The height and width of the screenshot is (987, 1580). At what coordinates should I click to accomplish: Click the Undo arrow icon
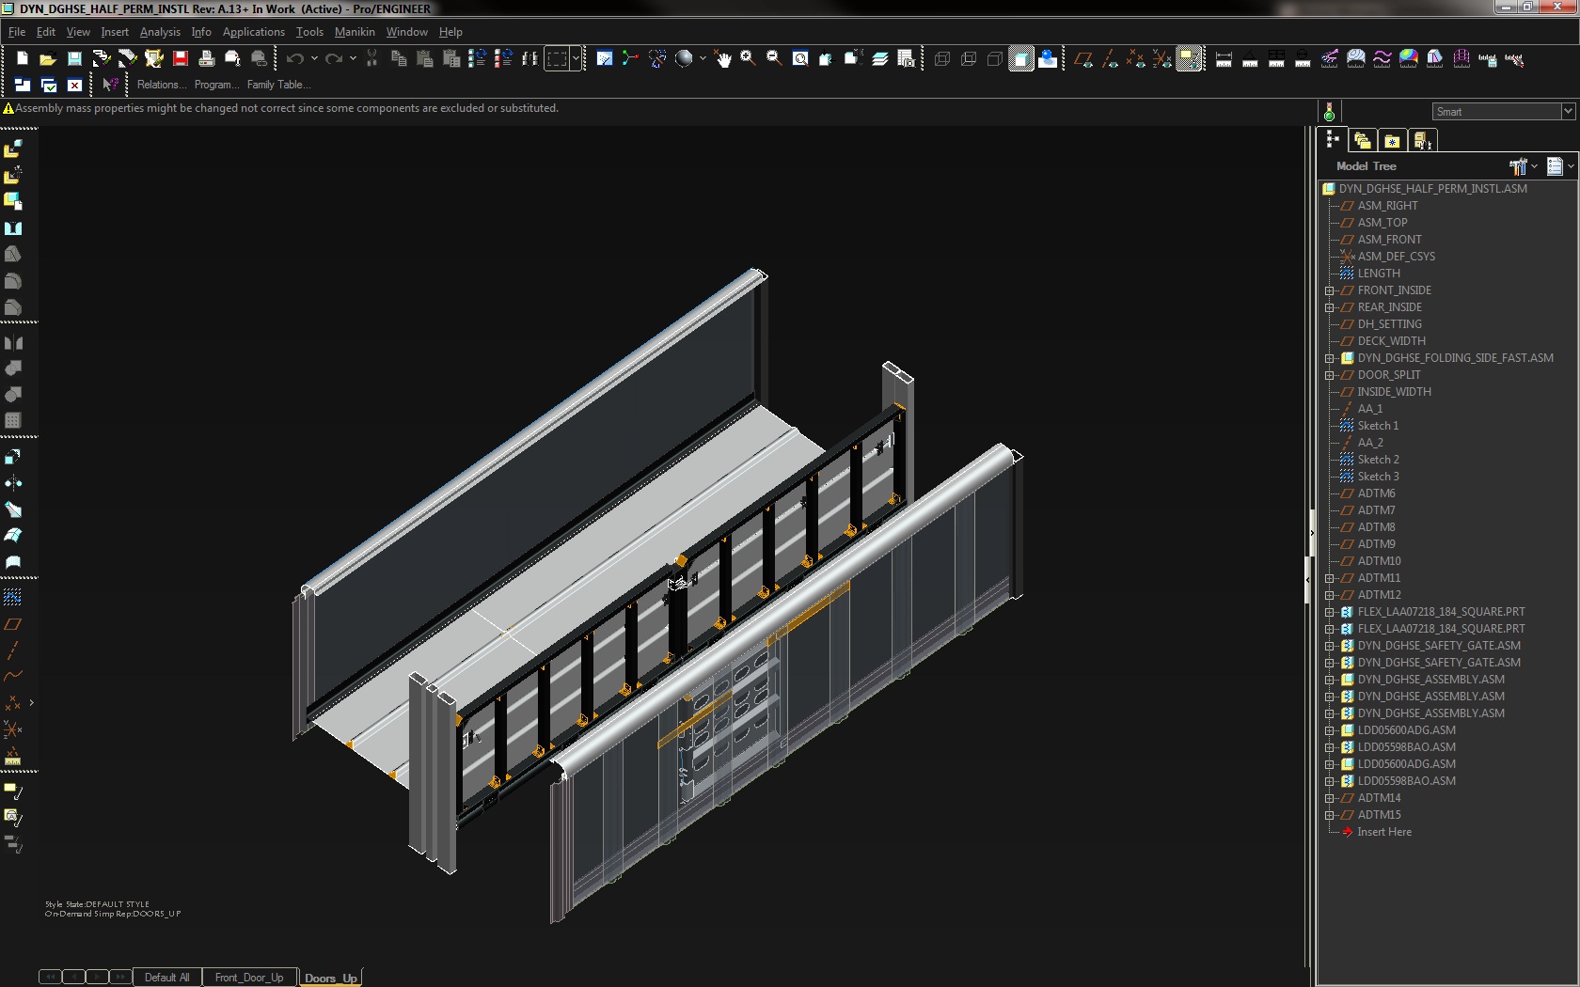pyautogui.click(x=294, y=58)
